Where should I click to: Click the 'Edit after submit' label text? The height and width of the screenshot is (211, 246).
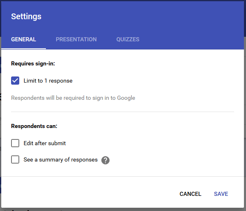coord(45,143)
